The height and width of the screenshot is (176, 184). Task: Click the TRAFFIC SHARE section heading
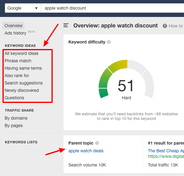pyautogui.click(x=19, y=110)
